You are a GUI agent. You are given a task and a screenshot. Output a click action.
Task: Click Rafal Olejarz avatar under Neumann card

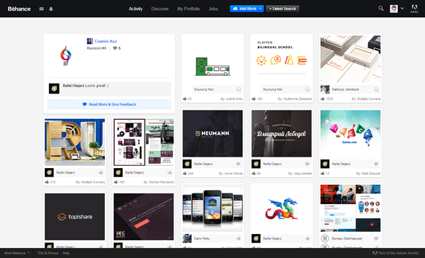click(187, 164)
